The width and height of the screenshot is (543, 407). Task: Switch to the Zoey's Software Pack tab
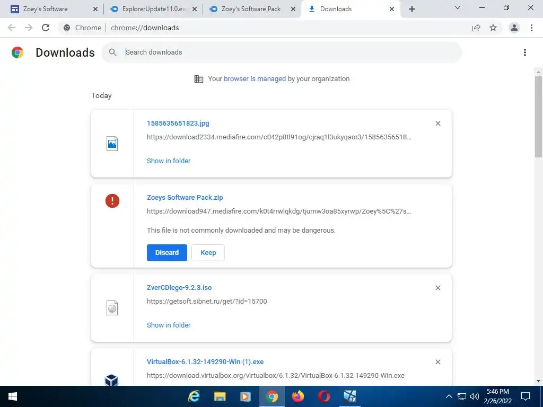click(251, 9)
